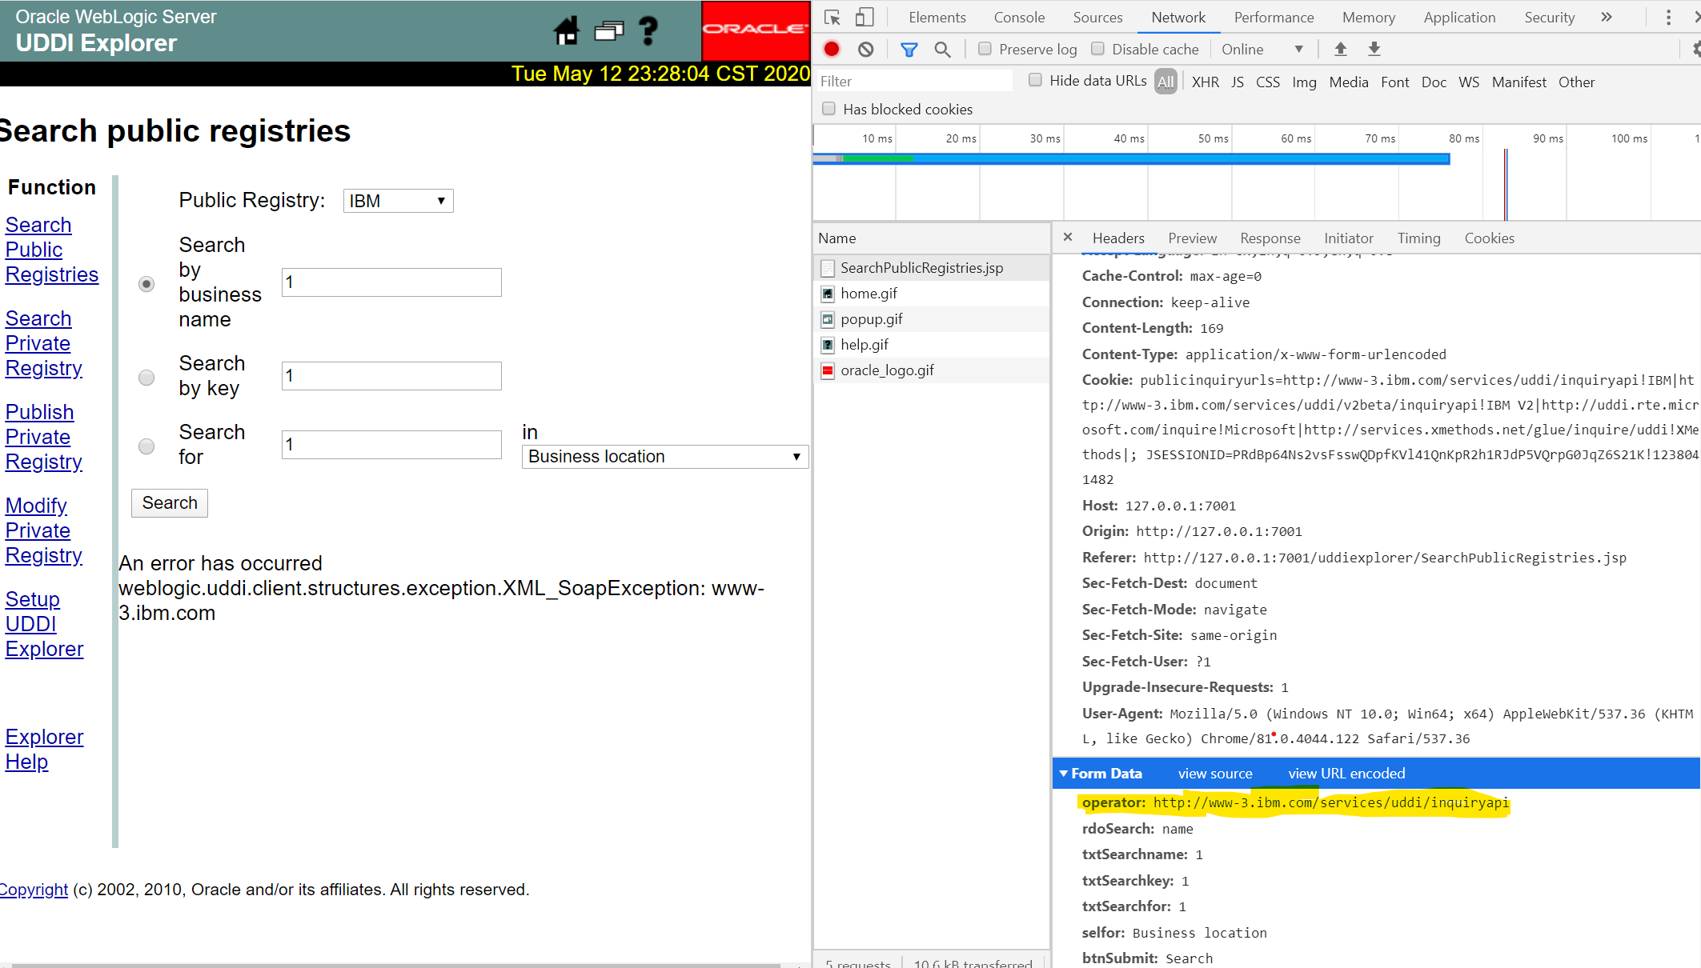Image resolution: width=1701 pixels, height=968 pixels.
Task: Open the Memory tab
Action: pos(1369,18)
